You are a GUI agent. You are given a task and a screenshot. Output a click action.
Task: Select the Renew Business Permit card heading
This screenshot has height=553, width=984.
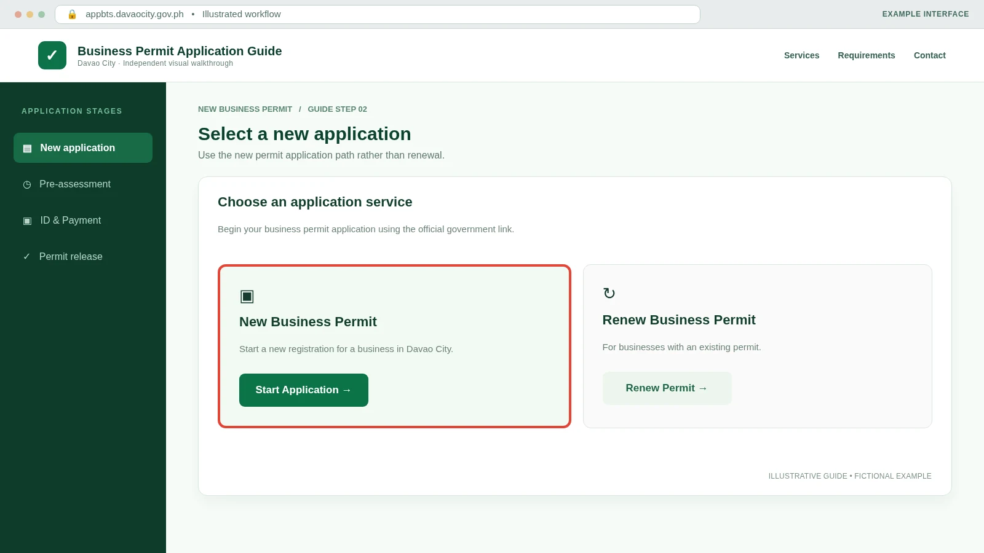[679, 320]
